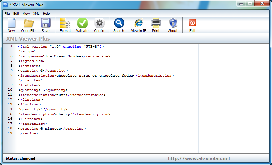The height and width of the screenshot is (165, 272).
Task: Click the Open File folder icon
Action: (28, 25)
